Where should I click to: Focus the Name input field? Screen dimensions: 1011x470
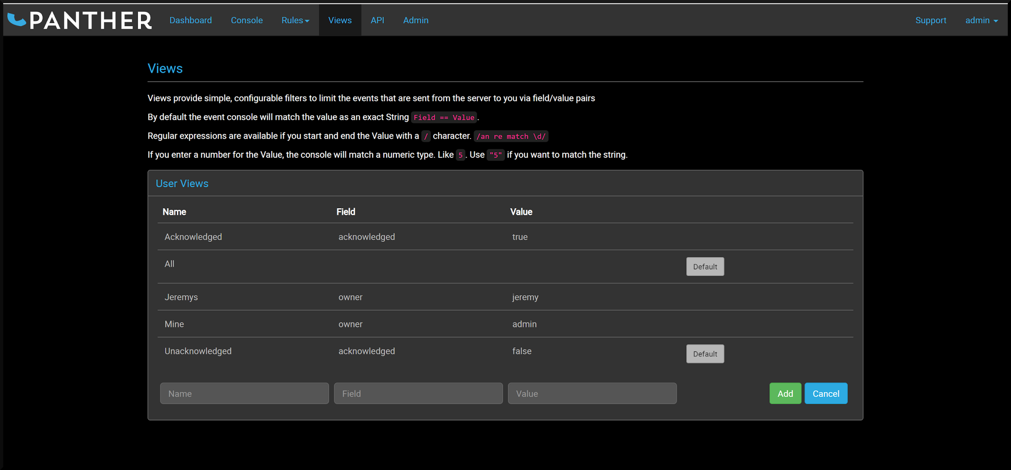(244, 393)
